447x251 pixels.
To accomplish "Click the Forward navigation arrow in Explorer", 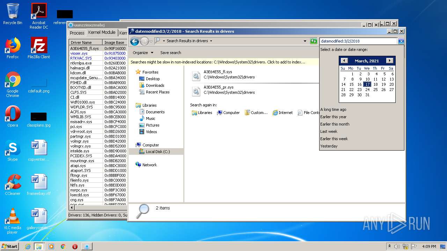I will [144, 41].
